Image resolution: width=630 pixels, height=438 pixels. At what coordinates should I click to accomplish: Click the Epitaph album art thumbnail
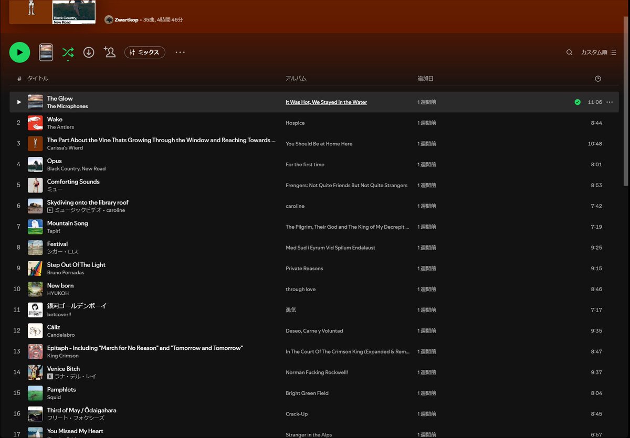point(35,351)
